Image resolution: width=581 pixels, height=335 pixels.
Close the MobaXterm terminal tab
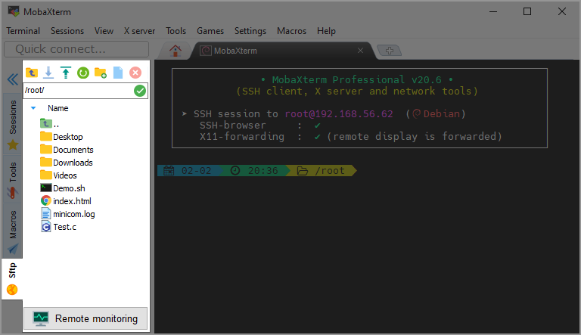361,51
